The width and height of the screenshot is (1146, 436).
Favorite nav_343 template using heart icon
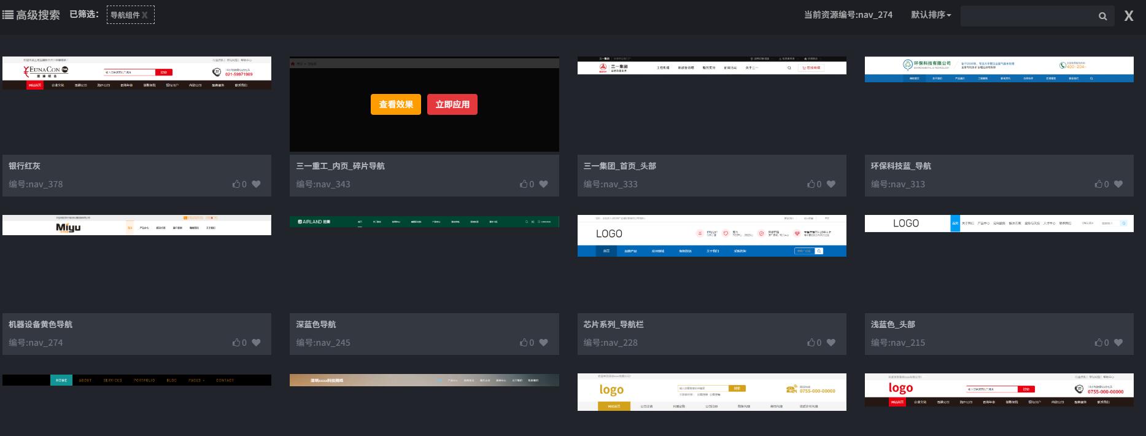(544, 184)
